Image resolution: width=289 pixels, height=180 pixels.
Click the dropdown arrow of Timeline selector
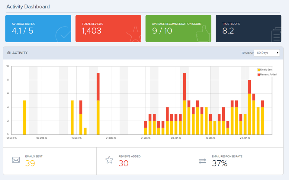[x=278, y=53]
